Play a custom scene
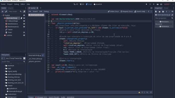This screenshot has height=98, width=175. [161, 4]
